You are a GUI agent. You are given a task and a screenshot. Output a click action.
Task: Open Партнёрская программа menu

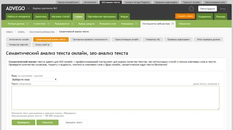click(101, 17)
